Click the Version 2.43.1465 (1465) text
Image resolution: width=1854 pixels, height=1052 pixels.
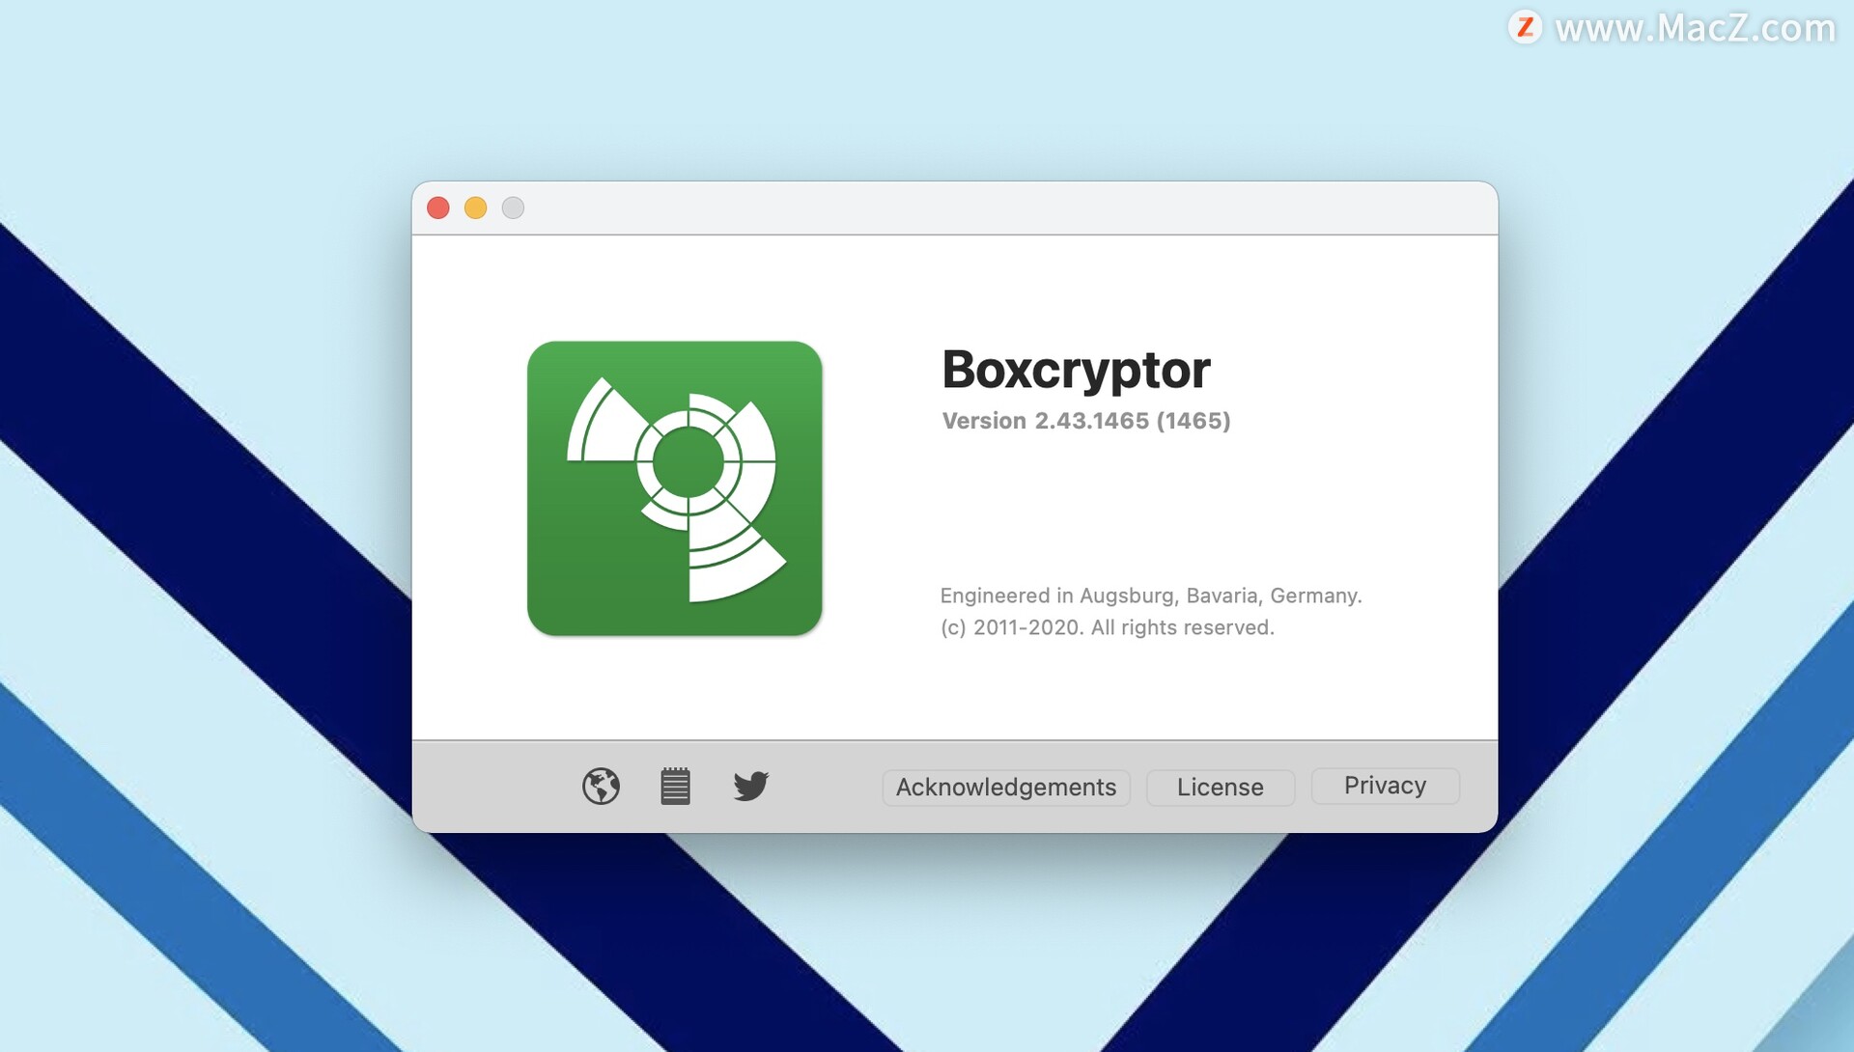point(1086,421)
